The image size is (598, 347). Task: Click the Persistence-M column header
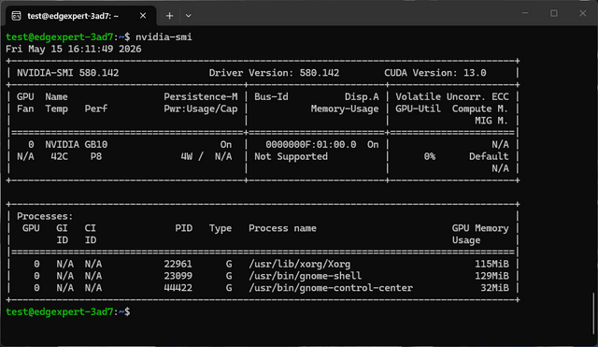click(x=201, y=97)
